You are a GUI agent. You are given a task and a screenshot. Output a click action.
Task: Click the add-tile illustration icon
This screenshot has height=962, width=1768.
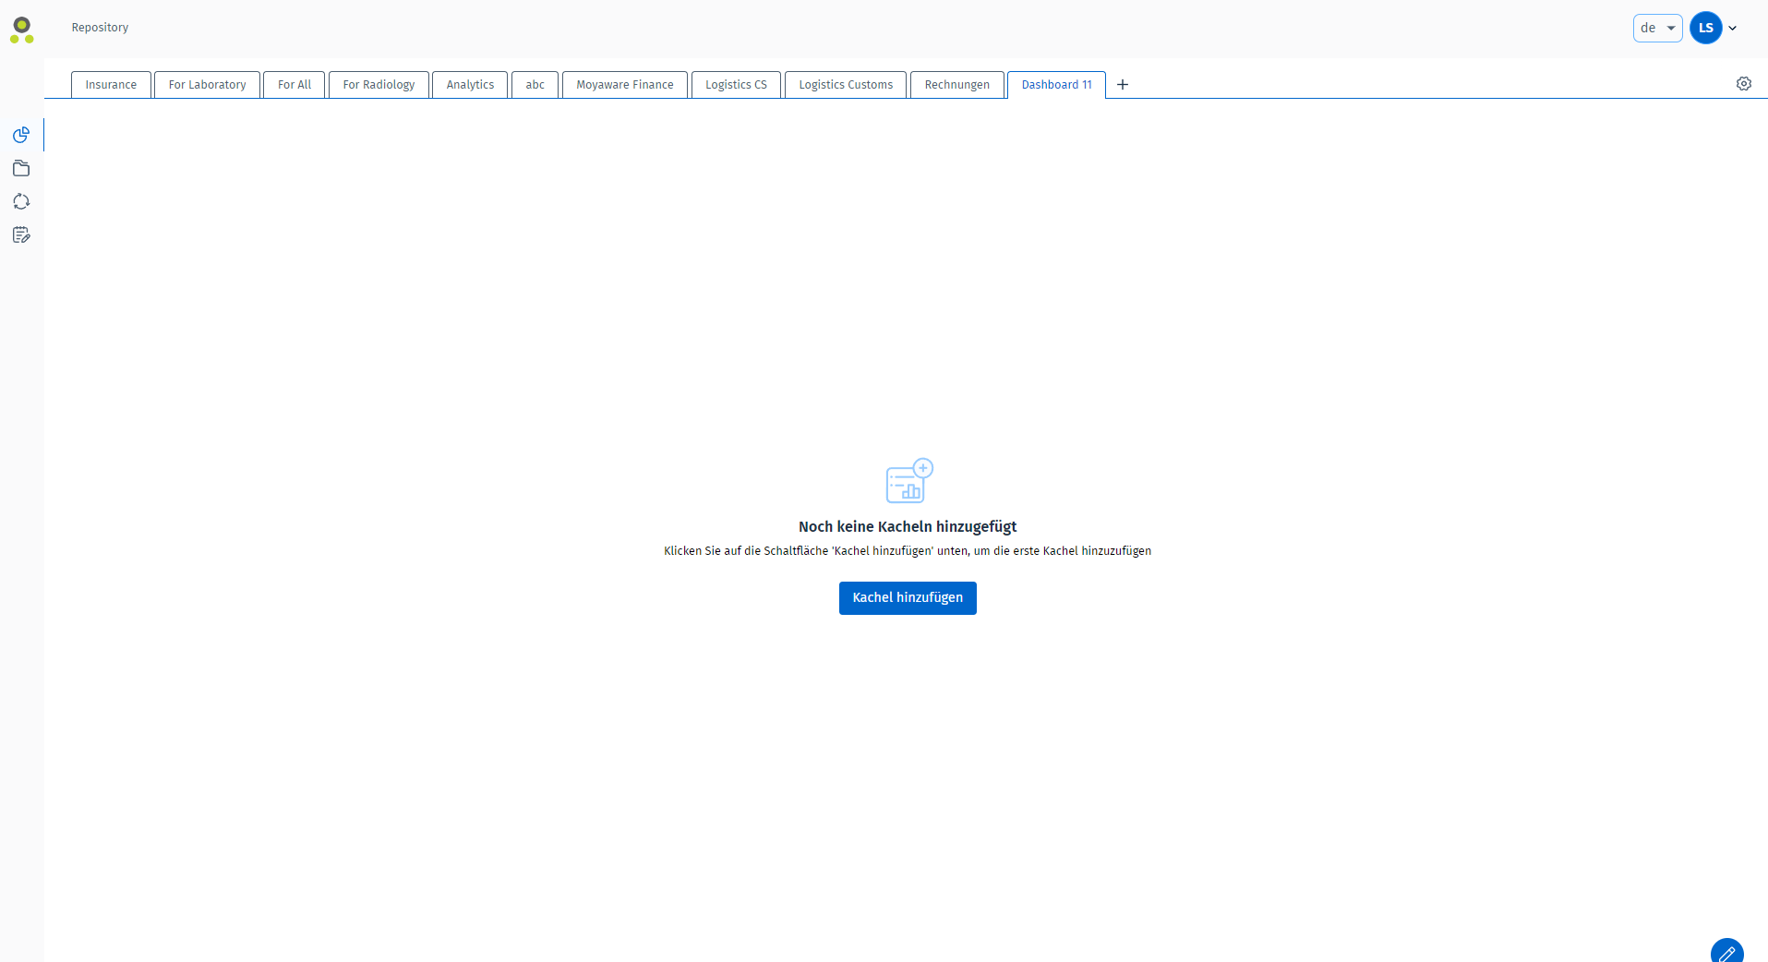(909, 480)
